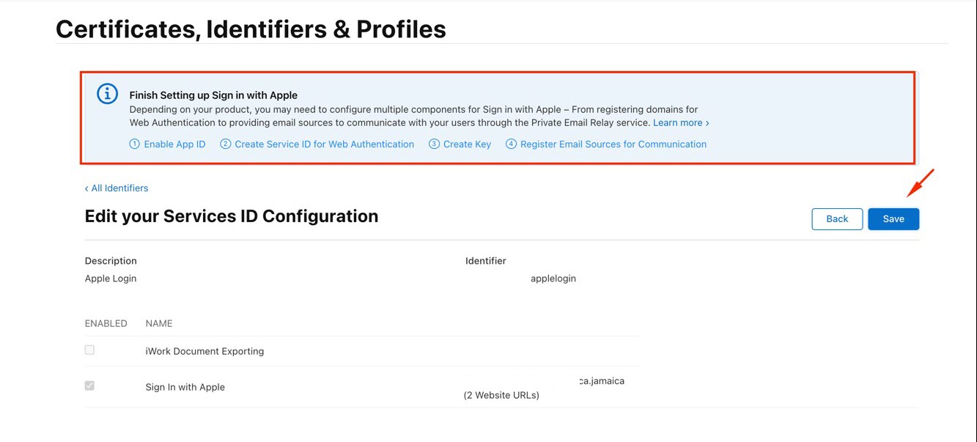The image size is (977, 442).
Task: Click the chevron arrow after Learn more
Action: click(707, 123)
